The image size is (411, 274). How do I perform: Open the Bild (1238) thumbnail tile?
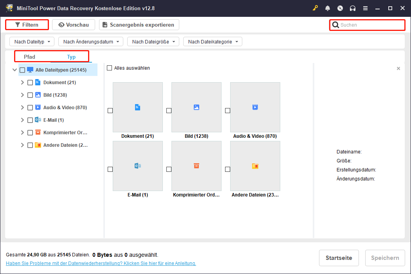(196, 107)
